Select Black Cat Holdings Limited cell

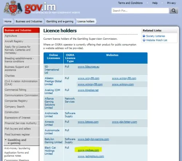click(x=54, y=153)
